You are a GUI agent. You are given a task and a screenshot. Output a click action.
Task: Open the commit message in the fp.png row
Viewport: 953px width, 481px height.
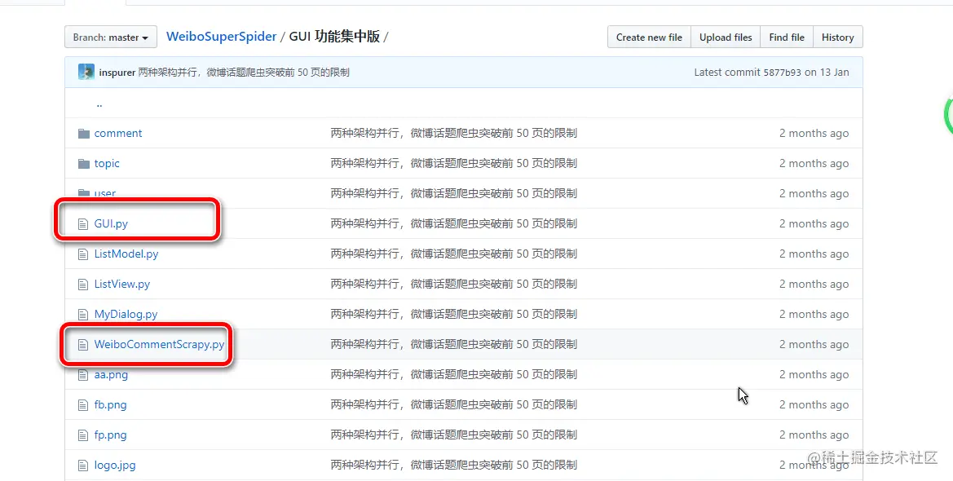coord(454,435)
